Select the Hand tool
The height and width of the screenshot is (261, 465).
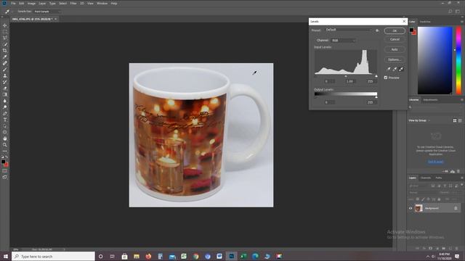[x=5, y=138]
